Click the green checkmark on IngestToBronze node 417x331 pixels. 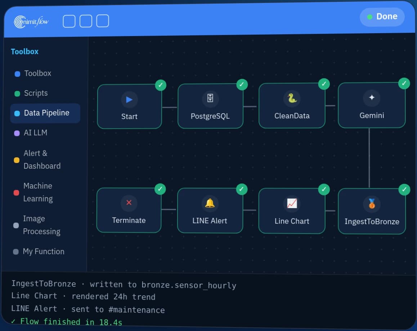pyautogui.click(x=404, y=190)
